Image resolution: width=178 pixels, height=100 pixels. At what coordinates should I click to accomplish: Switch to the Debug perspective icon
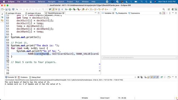(x=176, y=9)
